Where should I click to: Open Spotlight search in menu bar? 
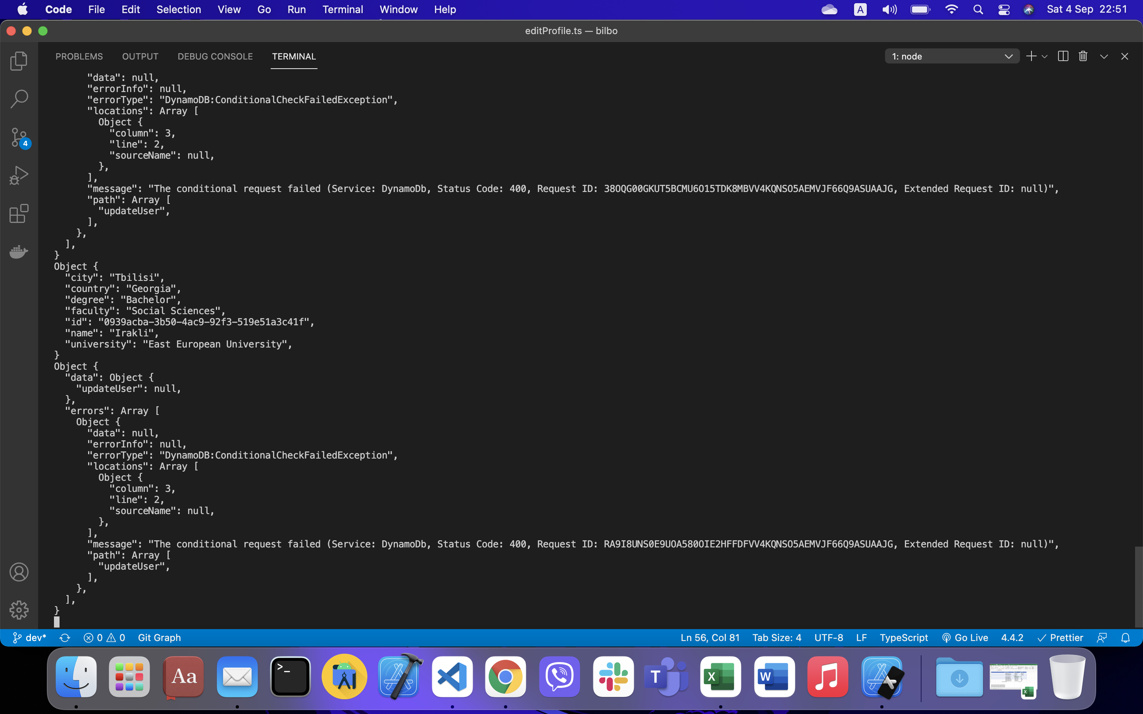pyautogui.click(x=978, y=10)
